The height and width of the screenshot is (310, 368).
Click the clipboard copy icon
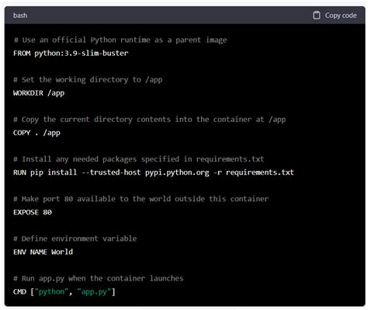(x=316, y=16)
